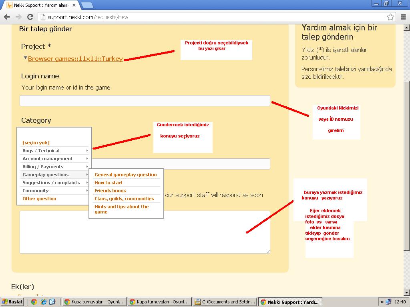This screenshot has height=307, width=410.
Task: Click inside the description text area
Action: coord(145,232)
